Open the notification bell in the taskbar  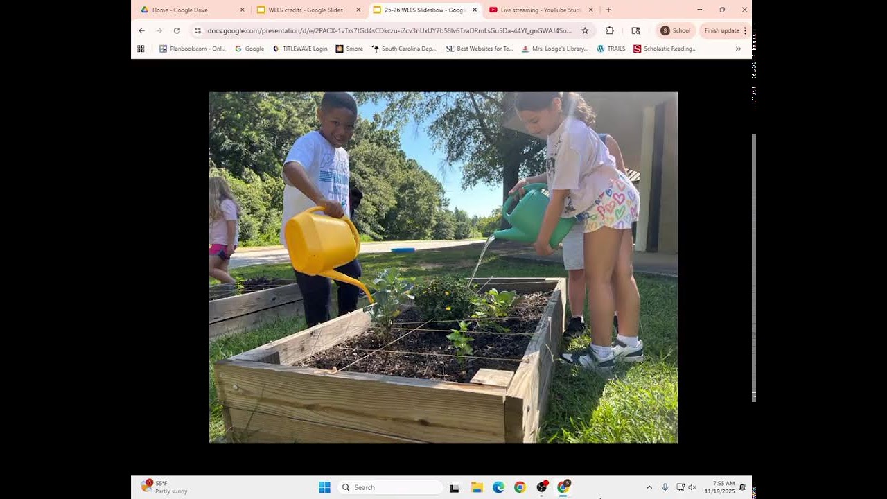pos(743,487)
